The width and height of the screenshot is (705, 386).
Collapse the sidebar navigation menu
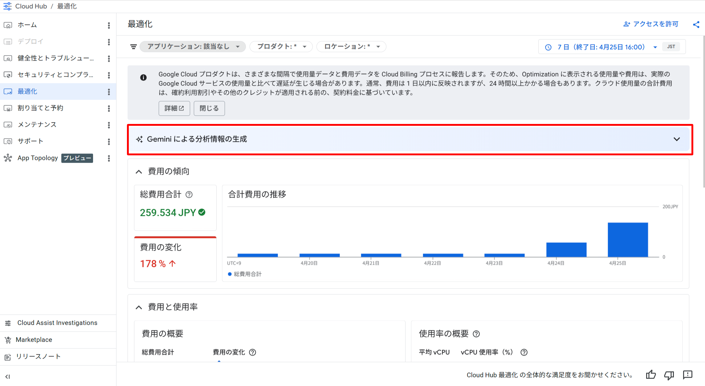pyautogui.click(x=8, y=376)
